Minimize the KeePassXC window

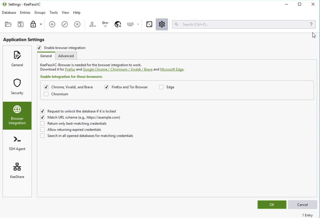[286, 4]
